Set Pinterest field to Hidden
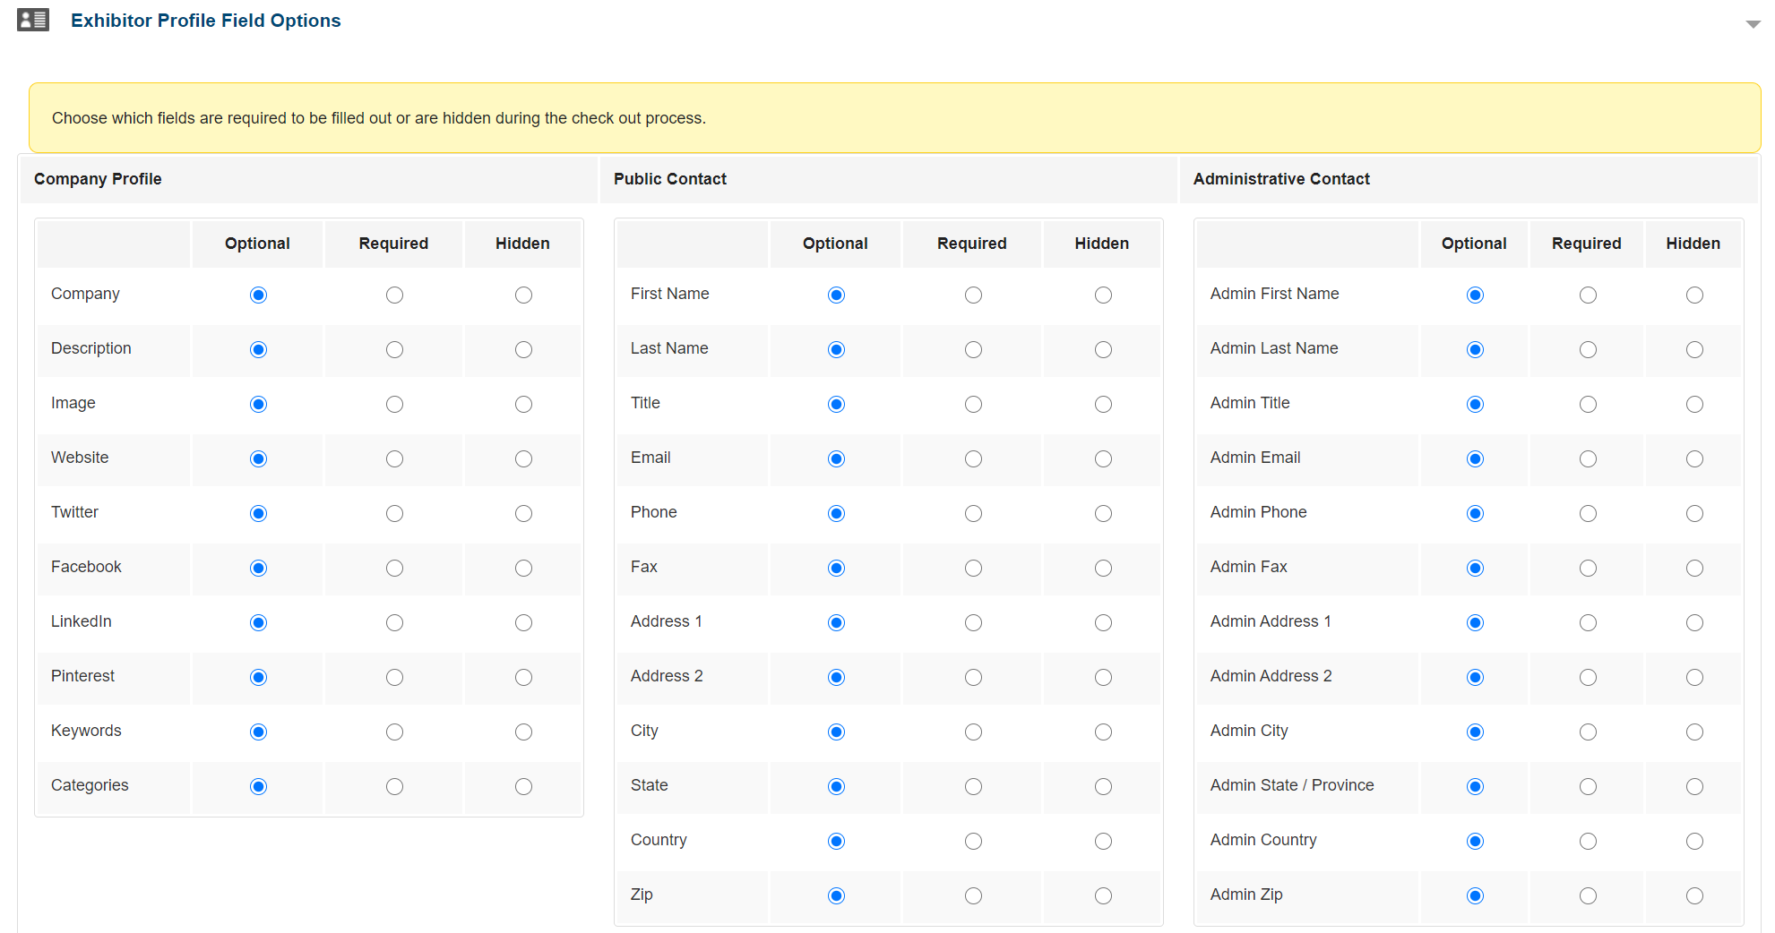This screenshot has width=1775, height=933. point(523,678)
